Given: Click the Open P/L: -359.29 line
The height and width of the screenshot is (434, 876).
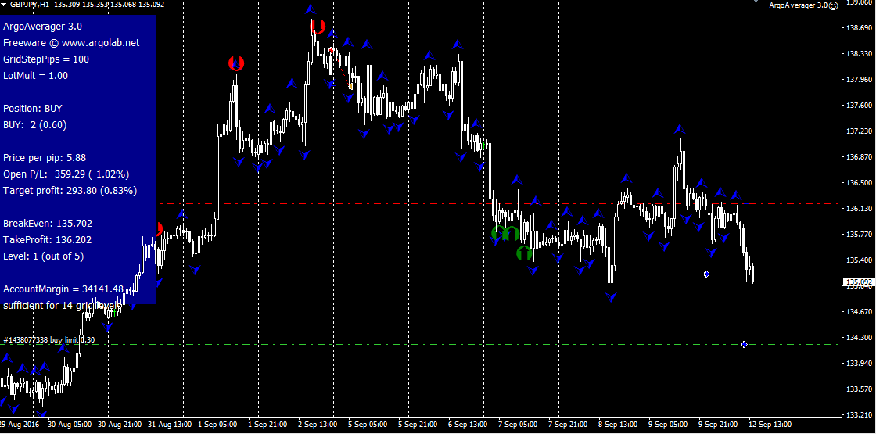Looking at the screenshot, I should 66,174.
